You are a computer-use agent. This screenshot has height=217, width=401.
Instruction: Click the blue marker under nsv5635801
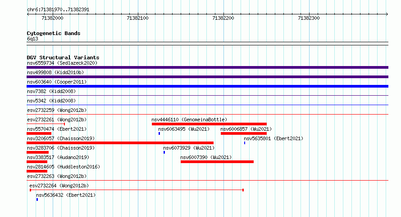click(245, 143)
